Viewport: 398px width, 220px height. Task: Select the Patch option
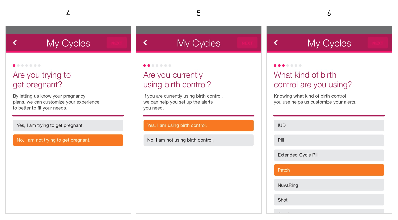pyautogui.click(x=329, y=170)
